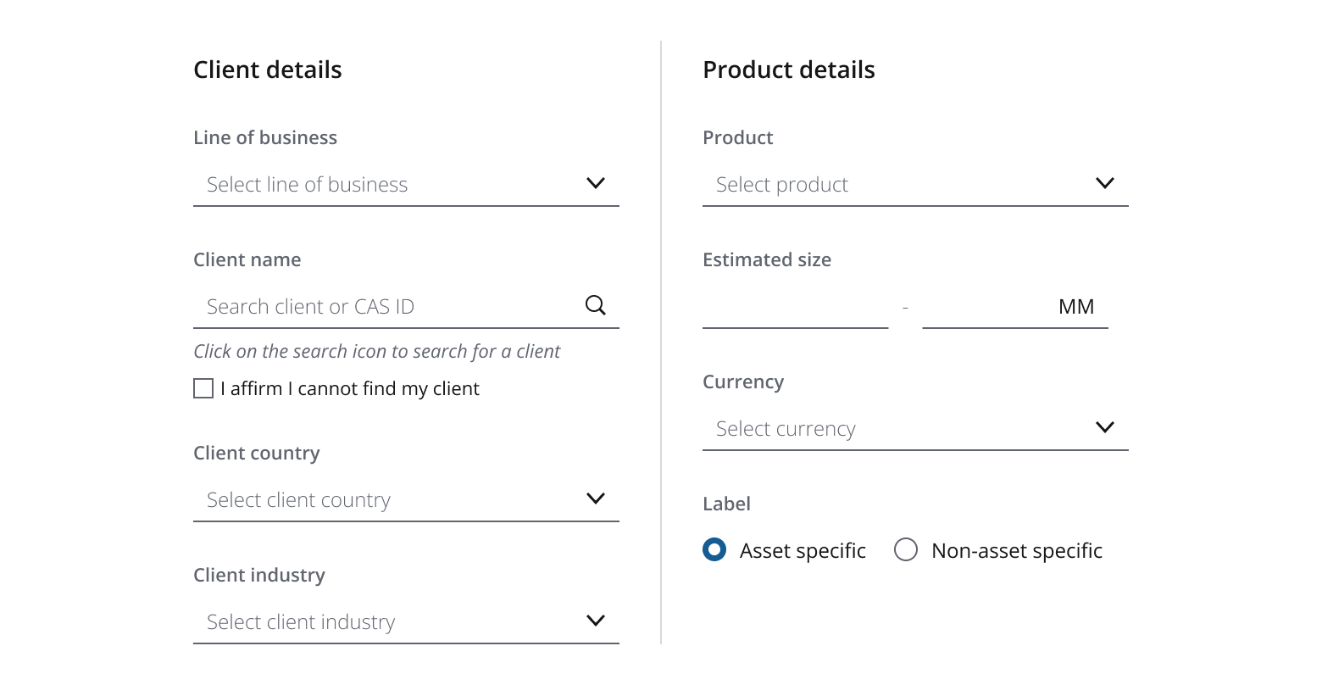Click the Client details section heading
This screenshot has width=1322, height=685.
268,70
